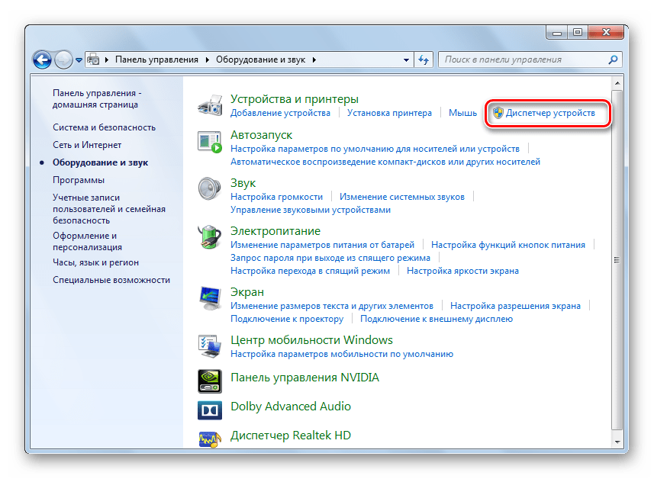The height and width of the screenshot is (479, 654).
Task: Open the Power Options battery icon
Action: [x=210, y=236]
